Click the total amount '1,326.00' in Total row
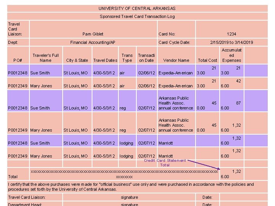This screenshot has width=275, height=206. (x=232, y=174)
